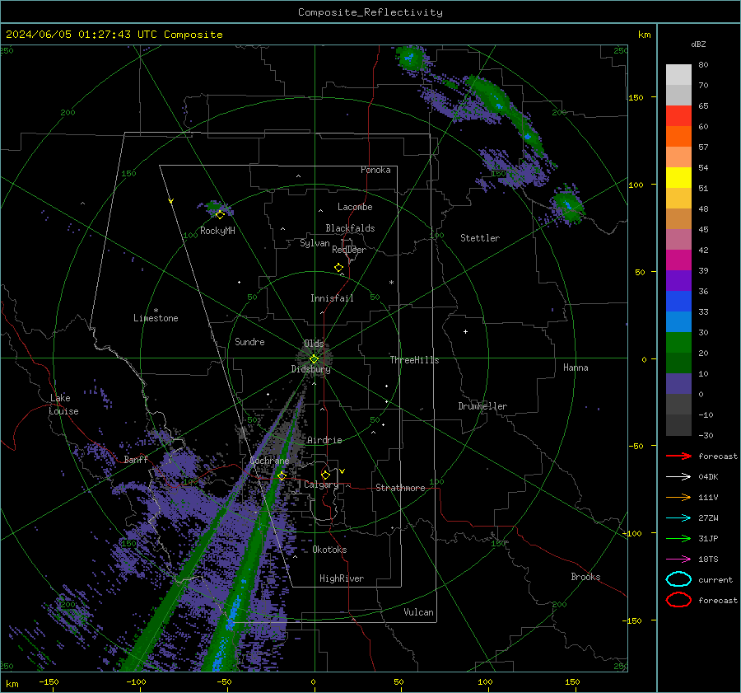Click the Hanna town label
741x693 pixels.
click(576, 368)
